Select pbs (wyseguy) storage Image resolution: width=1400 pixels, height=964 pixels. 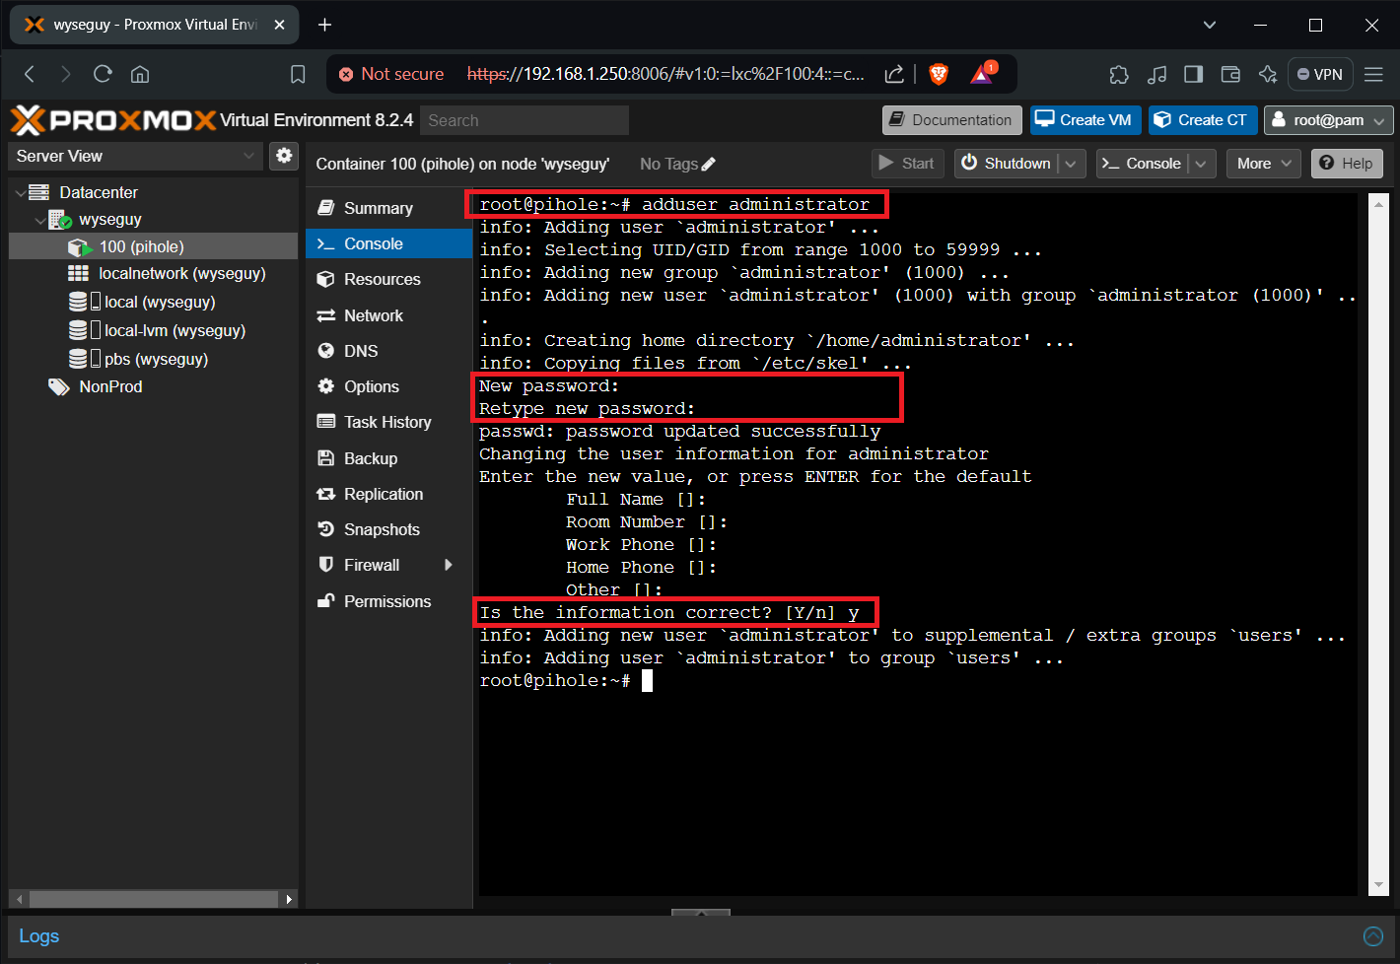pos(156,359)
